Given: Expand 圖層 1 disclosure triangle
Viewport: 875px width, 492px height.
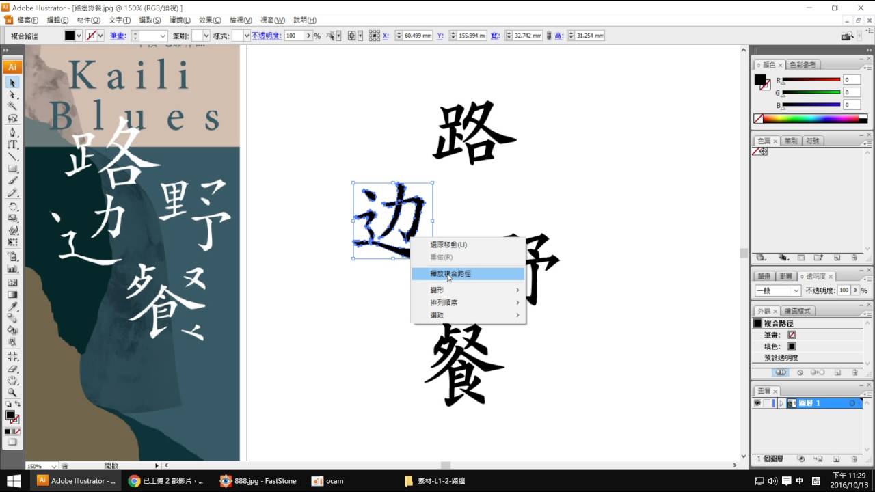Looking at the screenshot, I should (781, 403).
